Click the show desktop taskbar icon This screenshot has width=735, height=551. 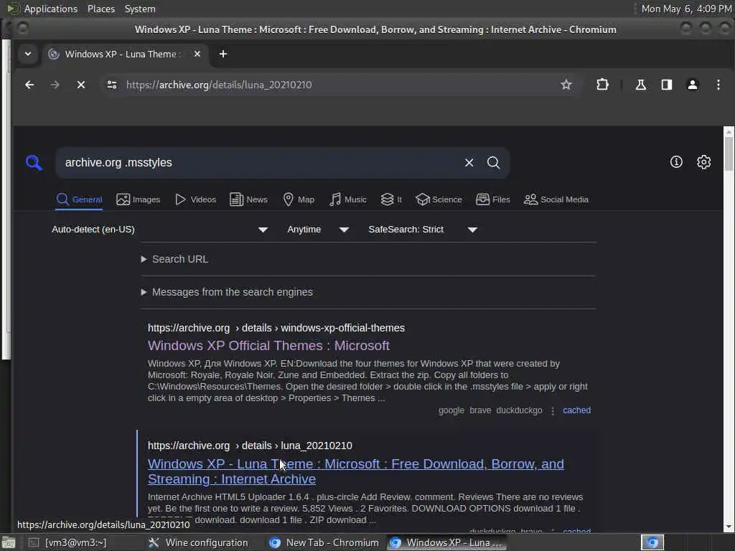pos(9,543)
